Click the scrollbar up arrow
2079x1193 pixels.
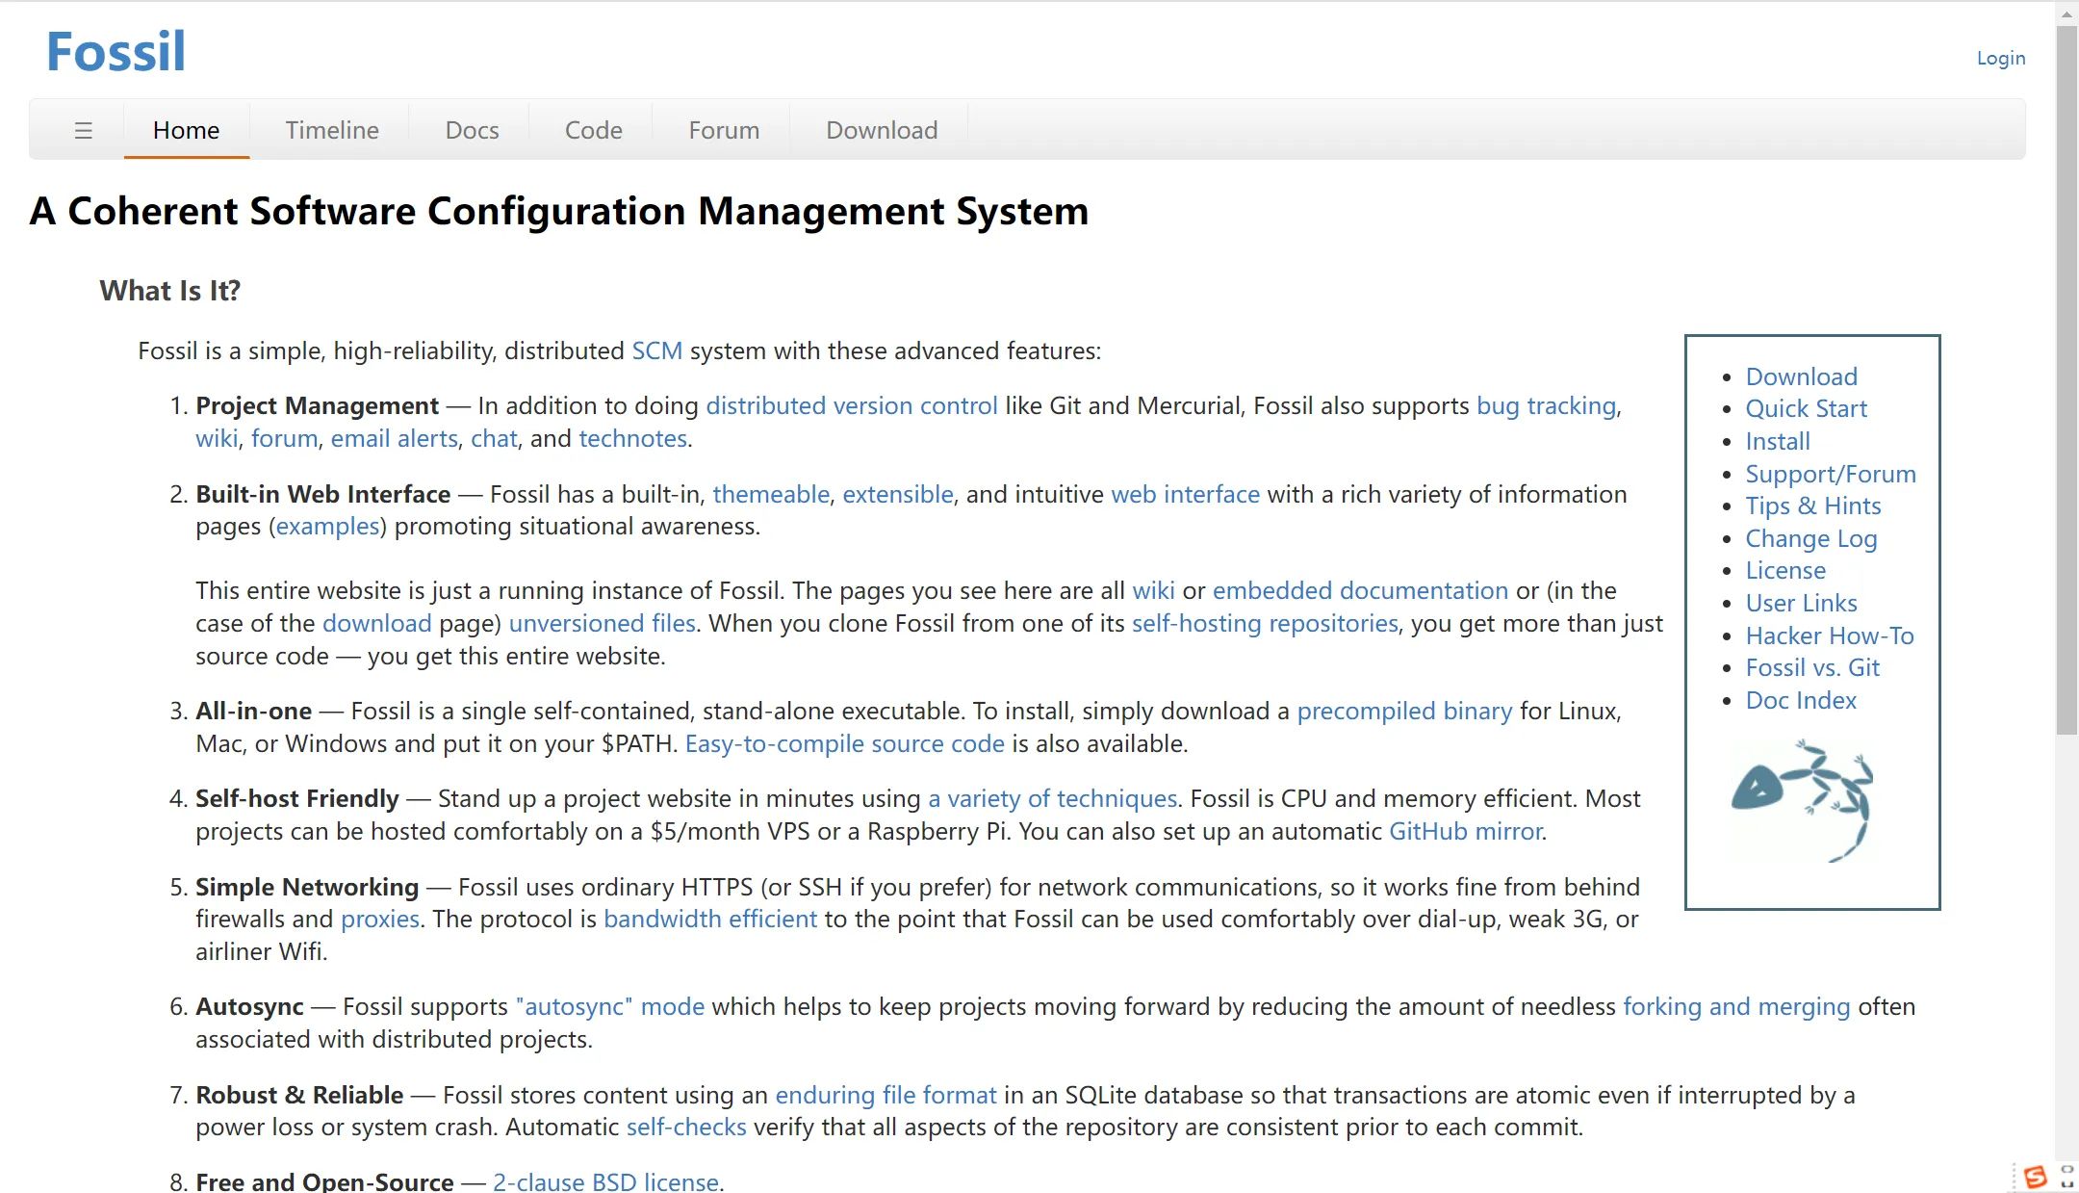(2066, 13)
